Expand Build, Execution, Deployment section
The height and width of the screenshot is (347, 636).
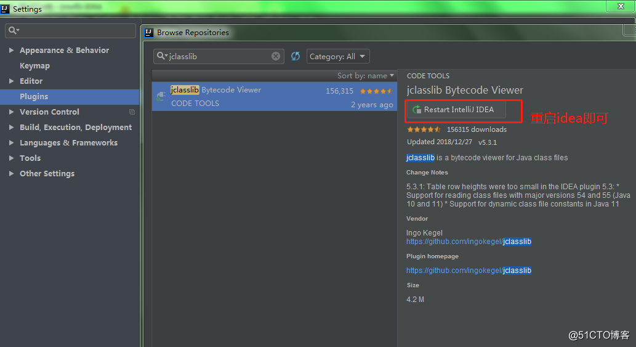click(11, 128)
